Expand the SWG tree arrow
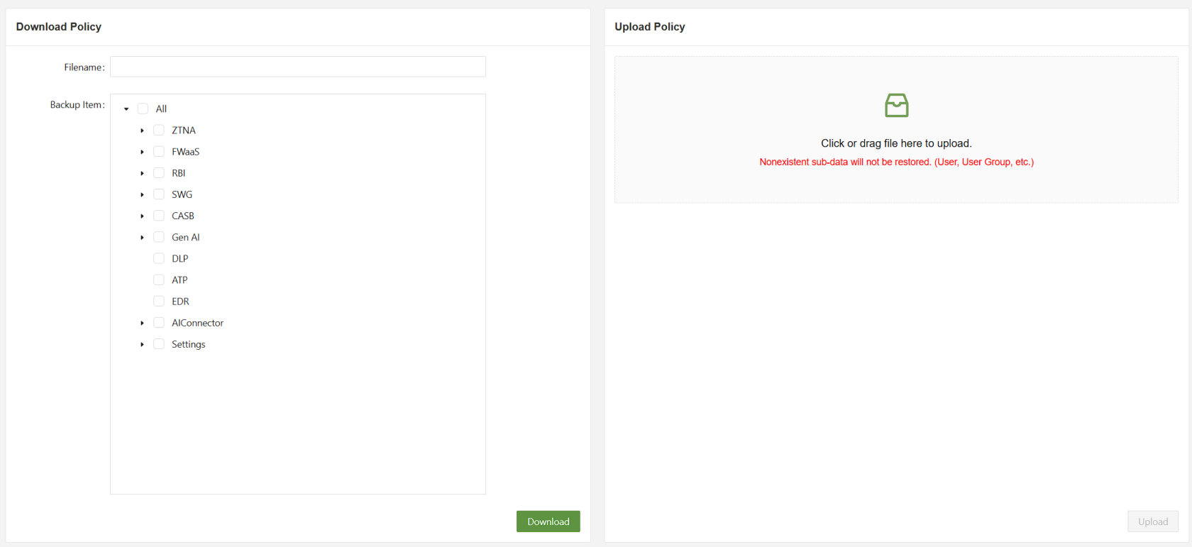 143,194
